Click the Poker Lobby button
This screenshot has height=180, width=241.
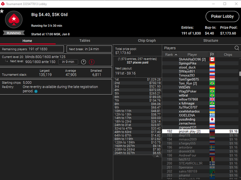(222, 16)
